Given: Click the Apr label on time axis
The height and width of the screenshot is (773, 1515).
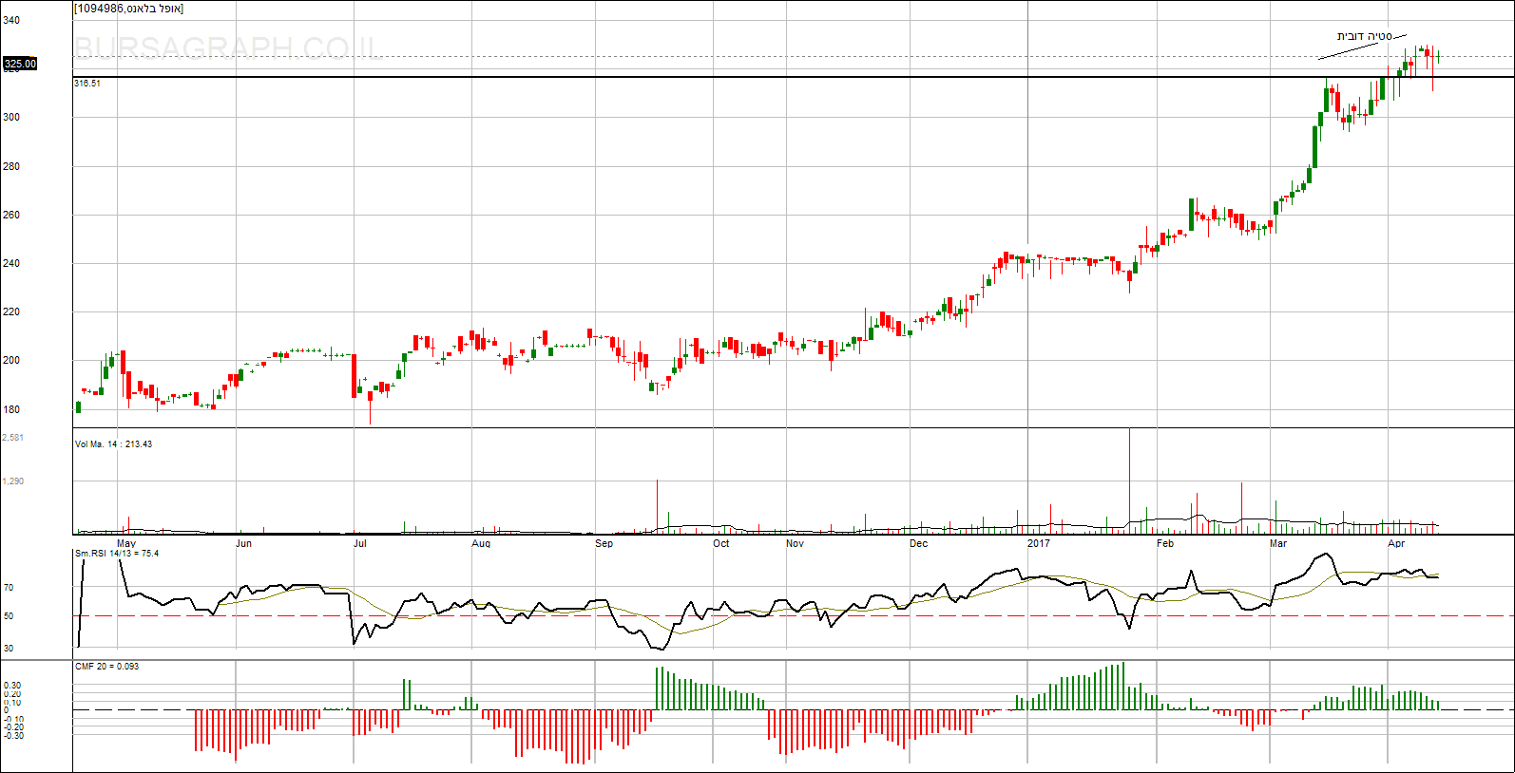Looking at the screenshot, I should coord(1396,544).
